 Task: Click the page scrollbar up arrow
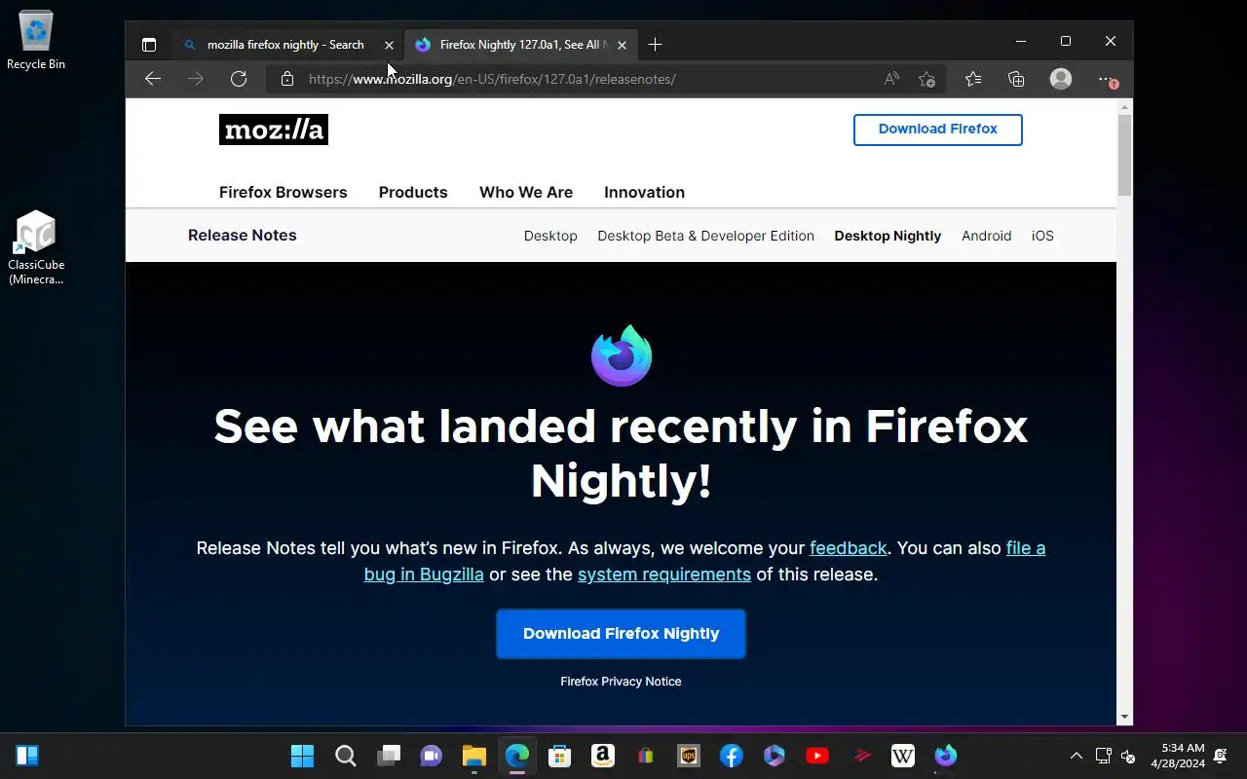1124,106
